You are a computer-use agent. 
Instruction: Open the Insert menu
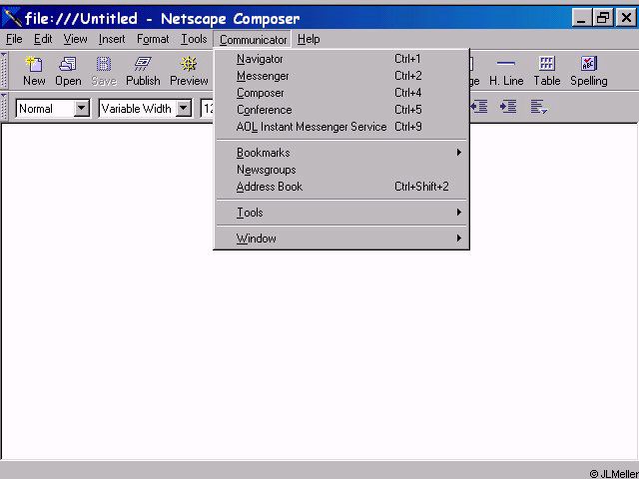pos(112,39)
